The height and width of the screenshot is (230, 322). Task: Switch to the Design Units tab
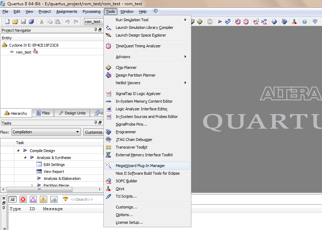click(72, 113)
